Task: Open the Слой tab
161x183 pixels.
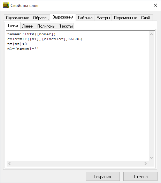Action: click(x=146, y=18)
